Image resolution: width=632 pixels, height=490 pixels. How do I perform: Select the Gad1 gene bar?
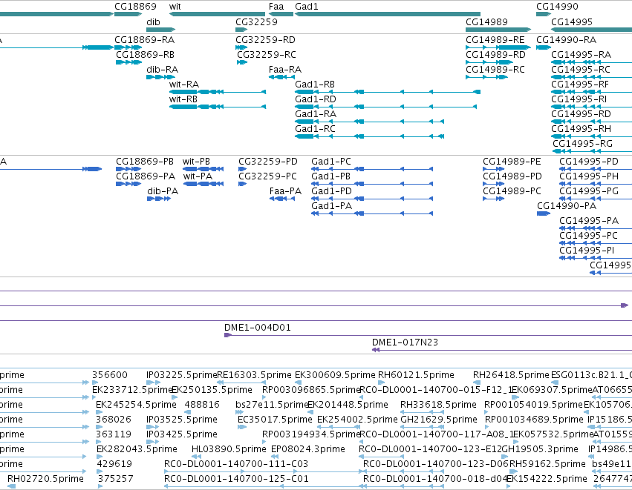[x=388, y=14]
